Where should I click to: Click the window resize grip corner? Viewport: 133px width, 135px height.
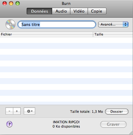[131, 133]
